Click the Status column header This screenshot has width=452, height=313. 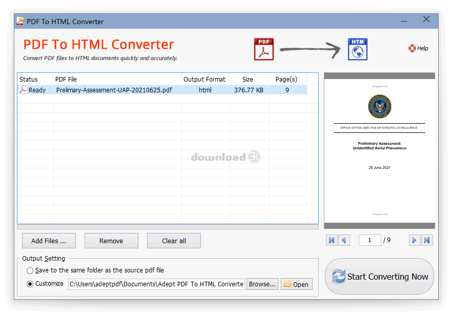click(x=35, y=80)
